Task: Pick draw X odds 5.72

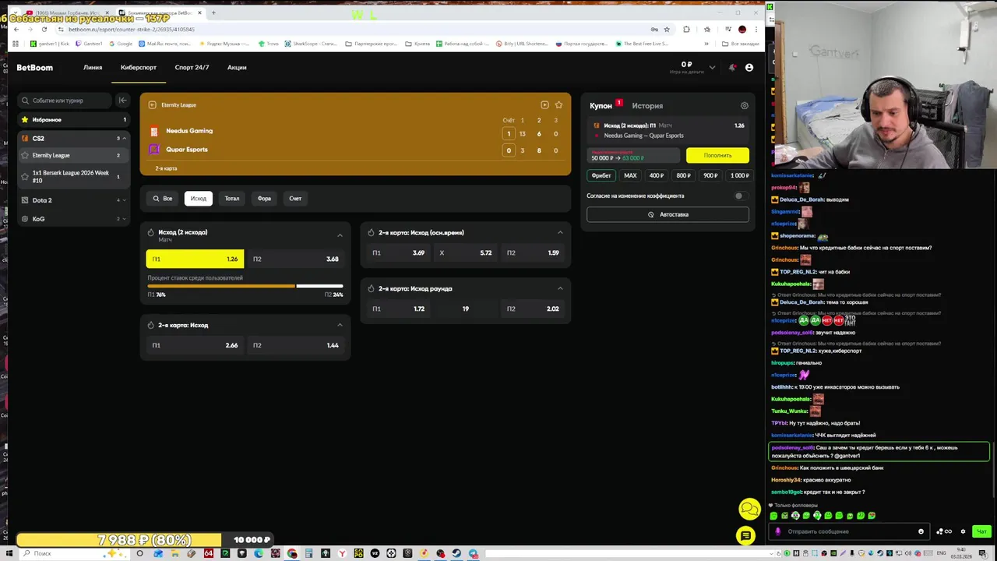Action: coord(465,252)
